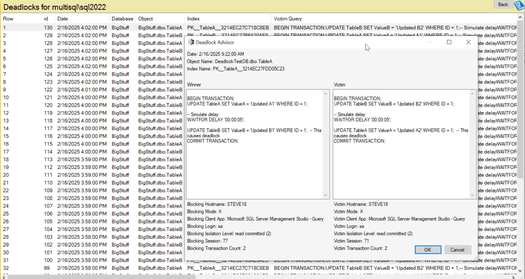Click Victim Login: sa label
Screen dimensions: 525x279
point(349,226)
